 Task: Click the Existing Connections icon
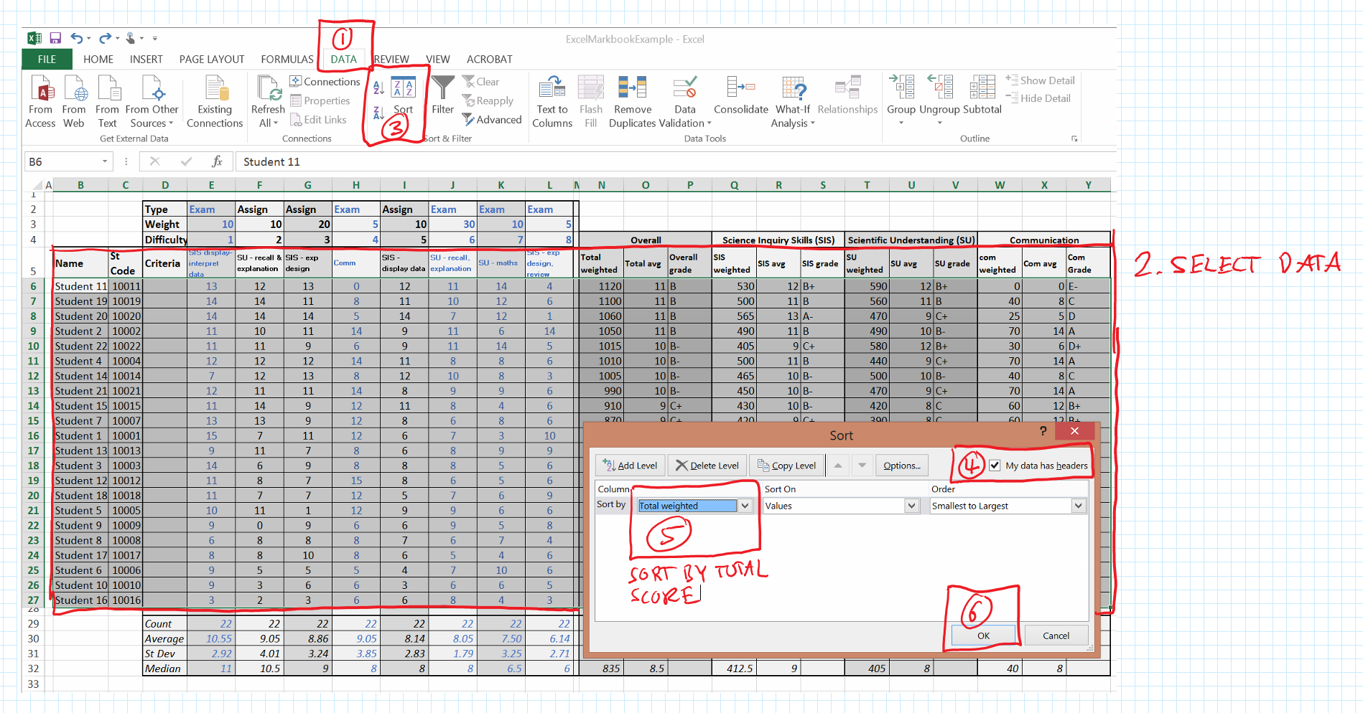pos(215,89)
